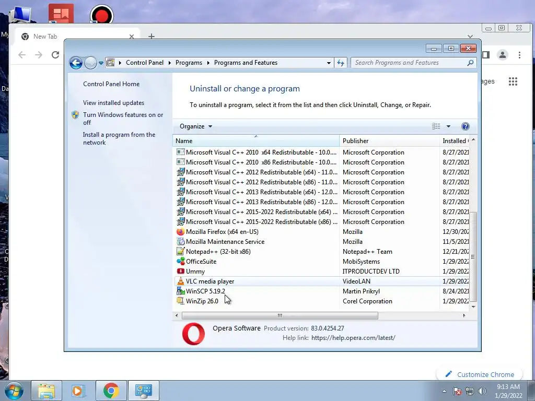Screen dimensions: 535x401
Task: Open the view options dropdown arrow
Action: [448, 126]
